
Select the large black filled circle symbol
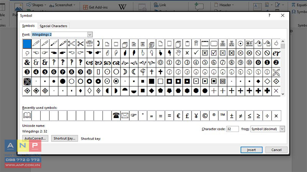(63, 81)
